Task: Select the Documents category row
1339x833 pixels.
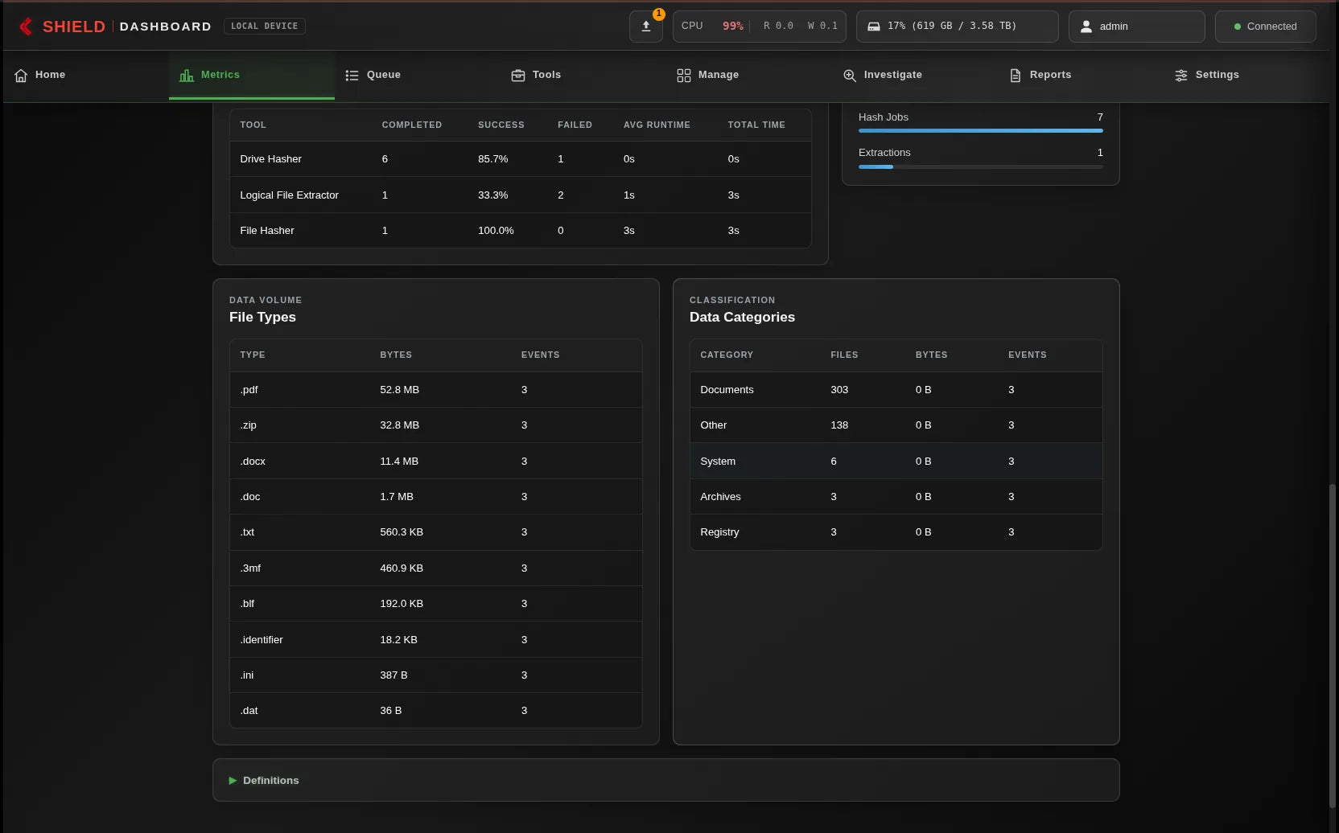Action: click(896, 389)
